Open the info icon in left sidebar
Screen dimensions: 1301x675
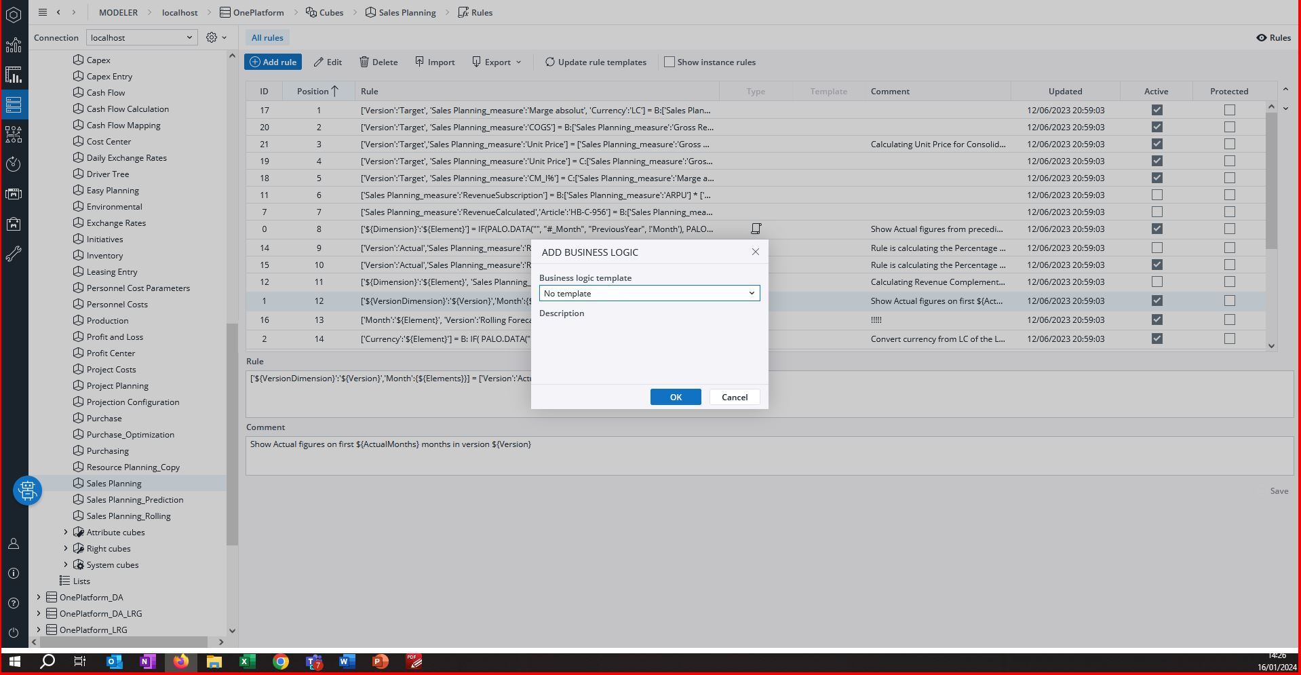pos(14,573)
